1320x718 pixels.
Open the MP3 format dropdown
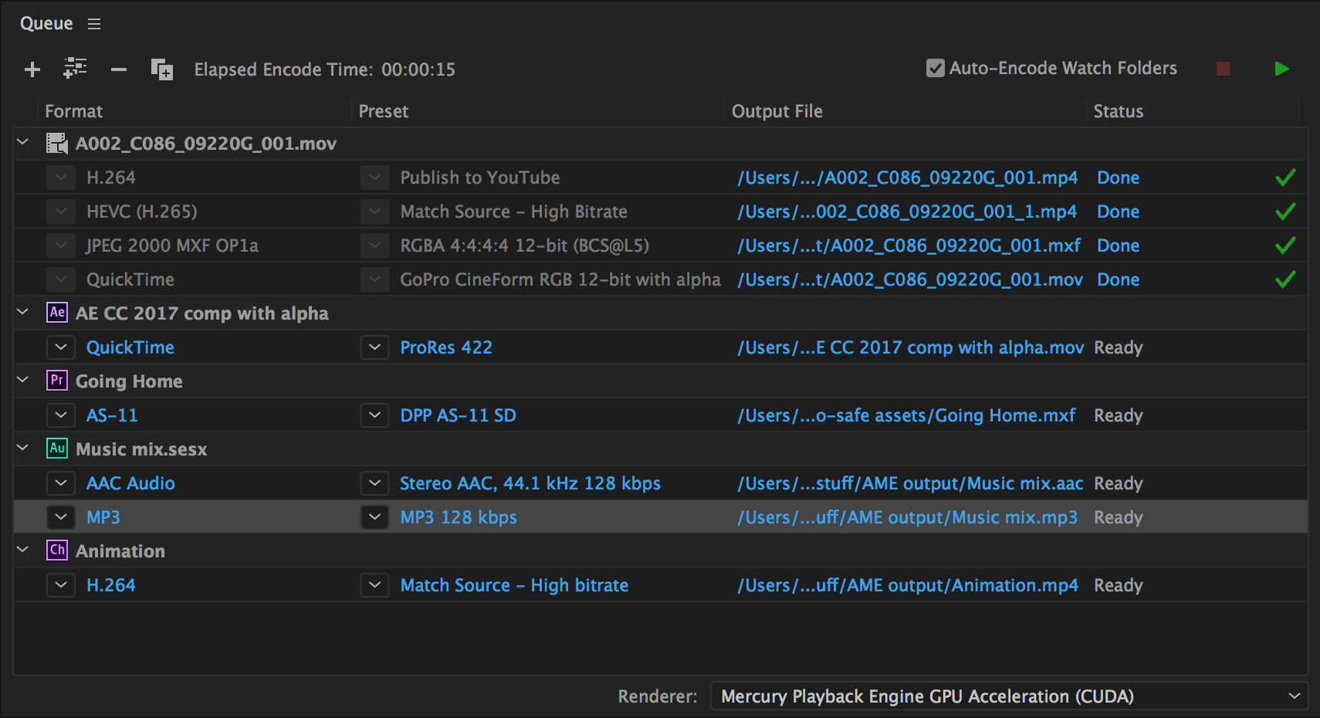[61, 516]
